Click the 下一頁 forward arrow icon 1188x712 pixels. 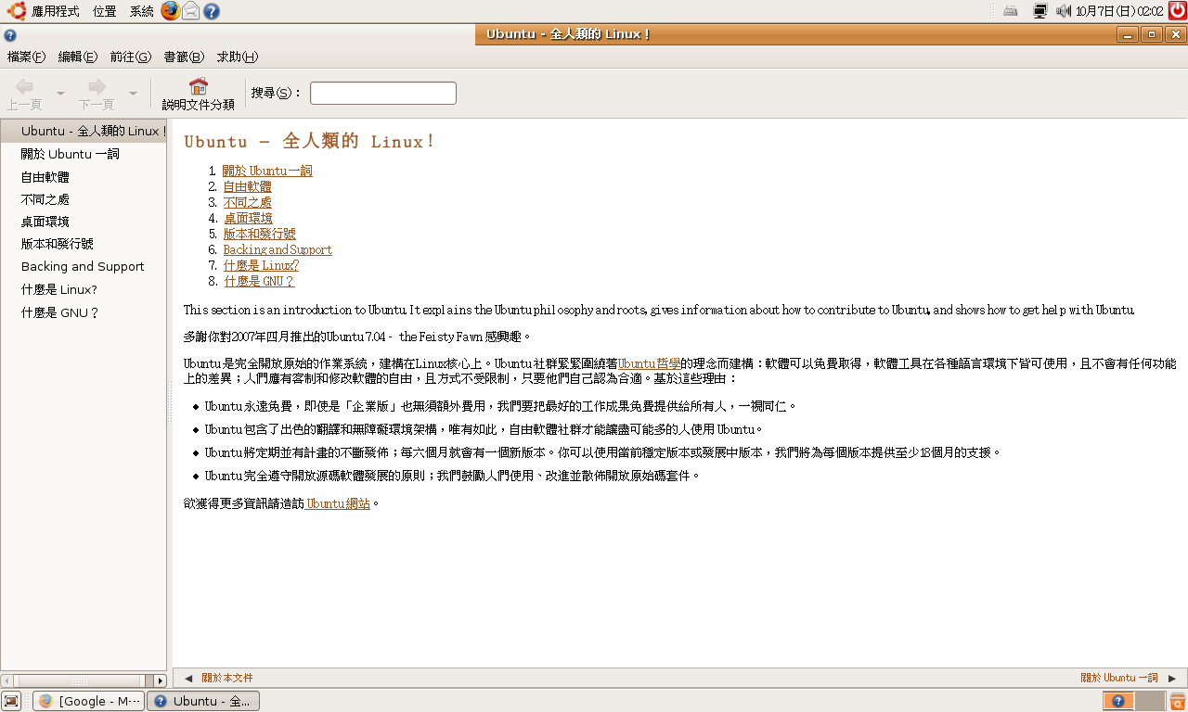(x=97, y=87)
